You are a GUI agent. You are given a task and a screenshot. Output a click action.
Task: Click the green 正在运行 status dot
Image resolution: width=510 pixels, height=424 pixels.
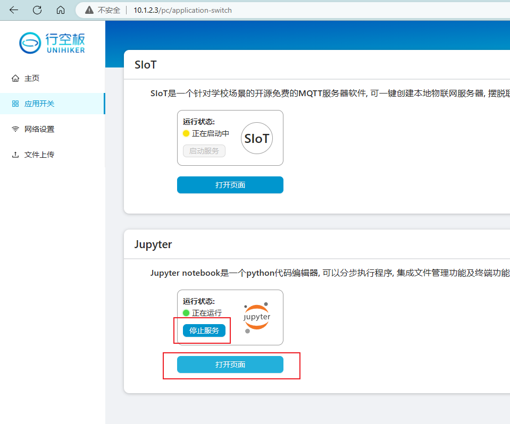pyautogui.click(x=186, y=313)
